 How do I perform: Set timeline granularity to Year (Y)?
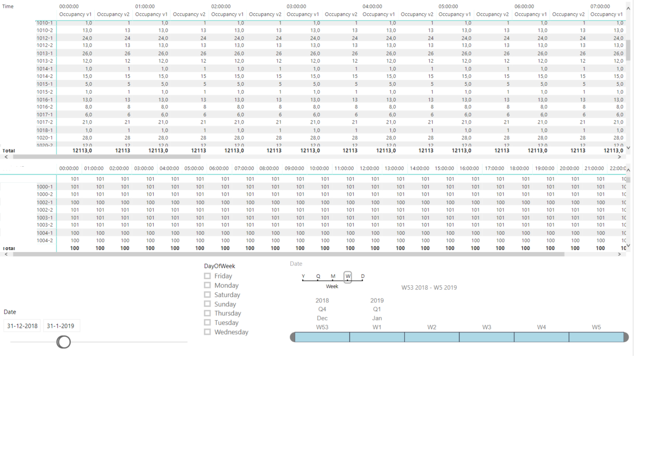point(303,276)
